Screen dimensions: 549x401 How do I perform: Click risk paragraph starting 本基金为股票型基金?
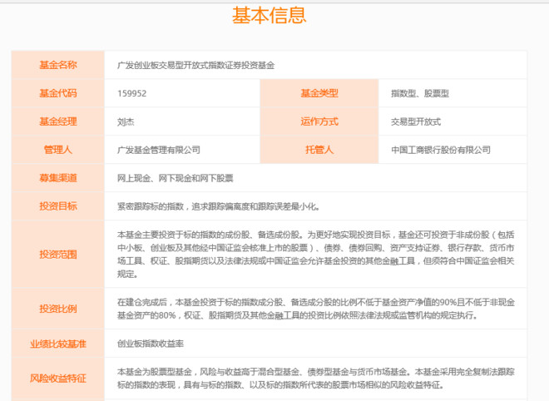click(316, 379)
